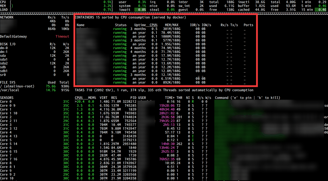
Task: Click the / (almalinux-root) filesystem entry
Action: click(x=17, y=86)
